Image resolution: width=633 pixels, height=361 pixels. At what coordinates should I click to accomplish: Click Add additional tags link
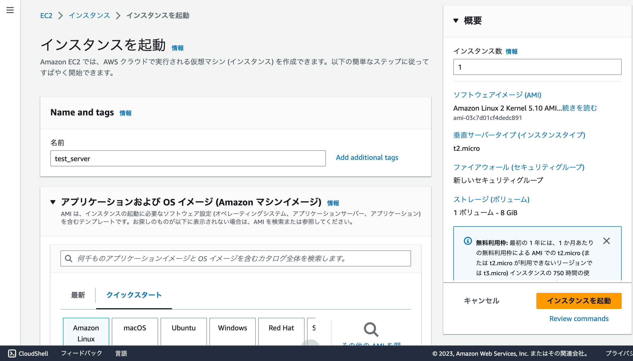367,158
